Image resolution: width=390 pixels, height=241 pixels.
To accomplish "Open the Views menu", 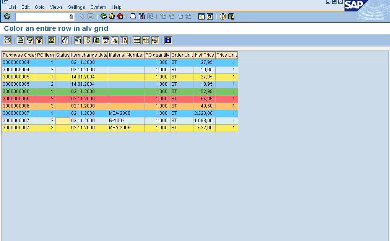I will point(56,7).
